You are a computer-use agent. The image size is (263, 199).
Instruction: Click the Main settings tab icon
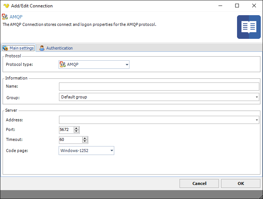pos(5,48)
